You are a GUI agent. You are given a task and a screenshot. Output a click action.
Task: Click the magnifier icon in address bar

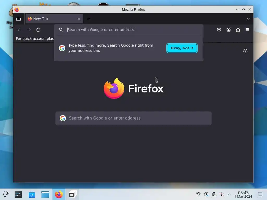(x=61, y=30)
